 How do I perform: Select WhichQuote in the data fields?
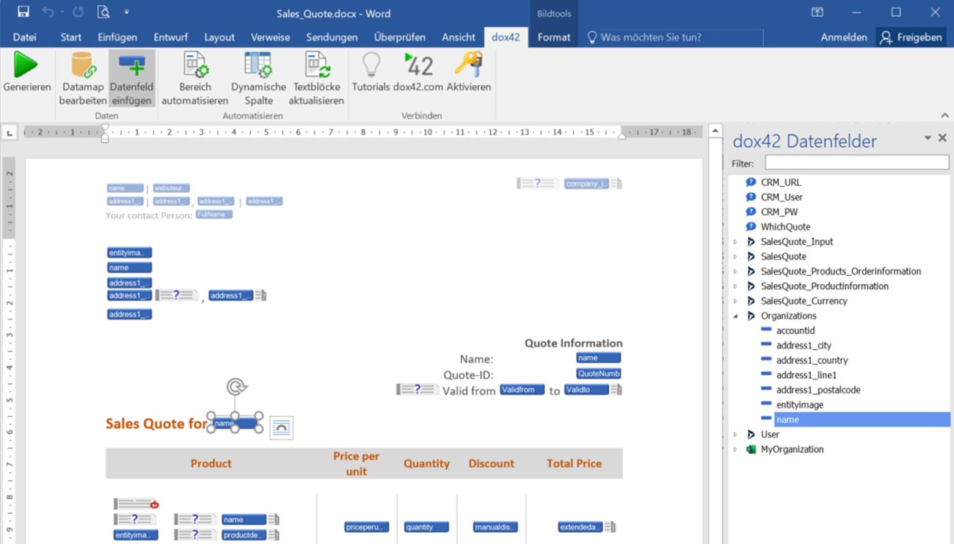click(785, 227)
